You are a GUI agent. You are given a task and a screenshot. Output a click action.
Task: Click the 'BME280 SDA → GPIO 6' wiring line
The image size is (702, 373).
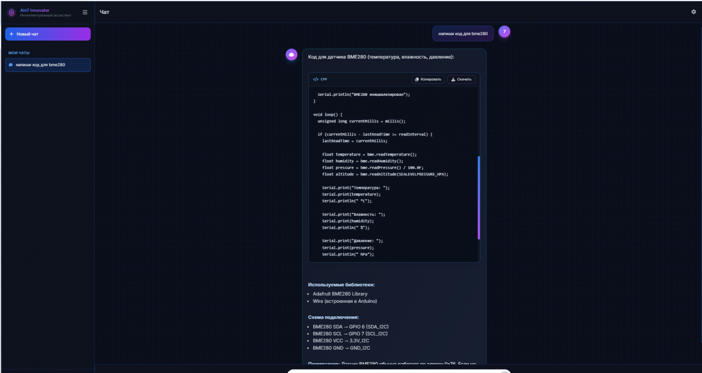(x=351, y=327)
